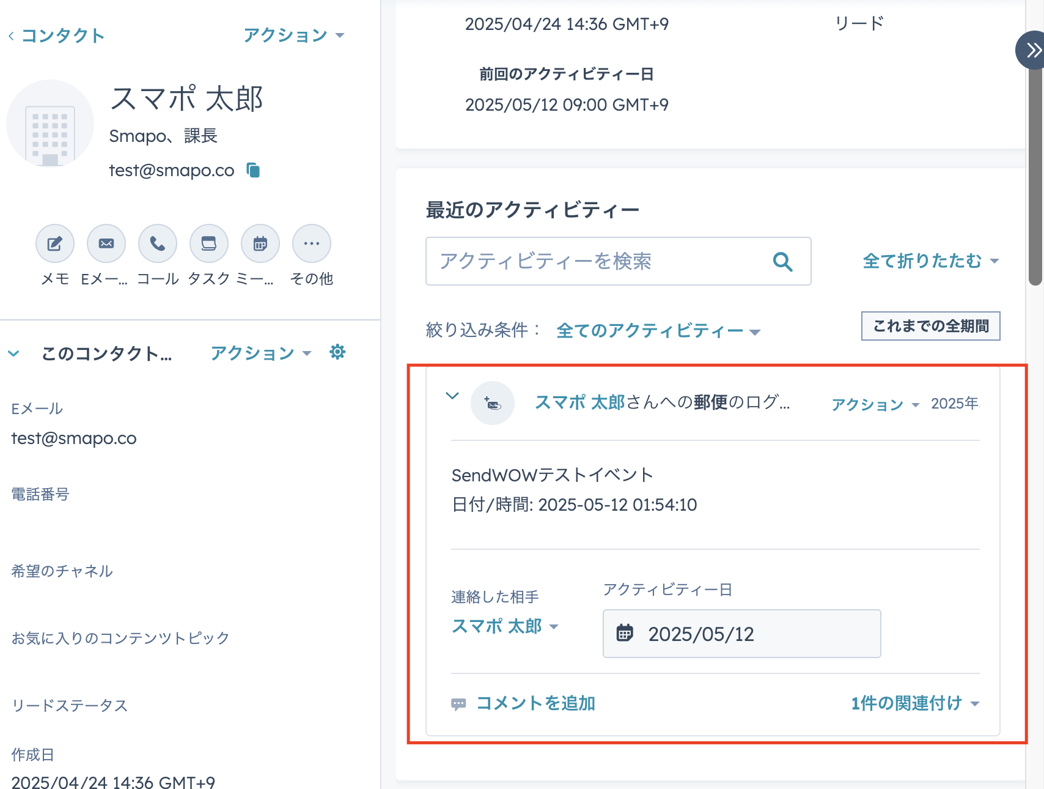Open property settings gear icon

point(337,352)
